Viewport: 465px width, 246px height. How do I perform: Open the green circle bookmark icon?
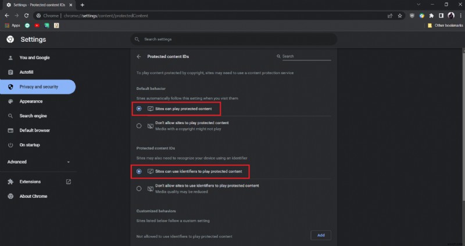(x=27, y=26)
